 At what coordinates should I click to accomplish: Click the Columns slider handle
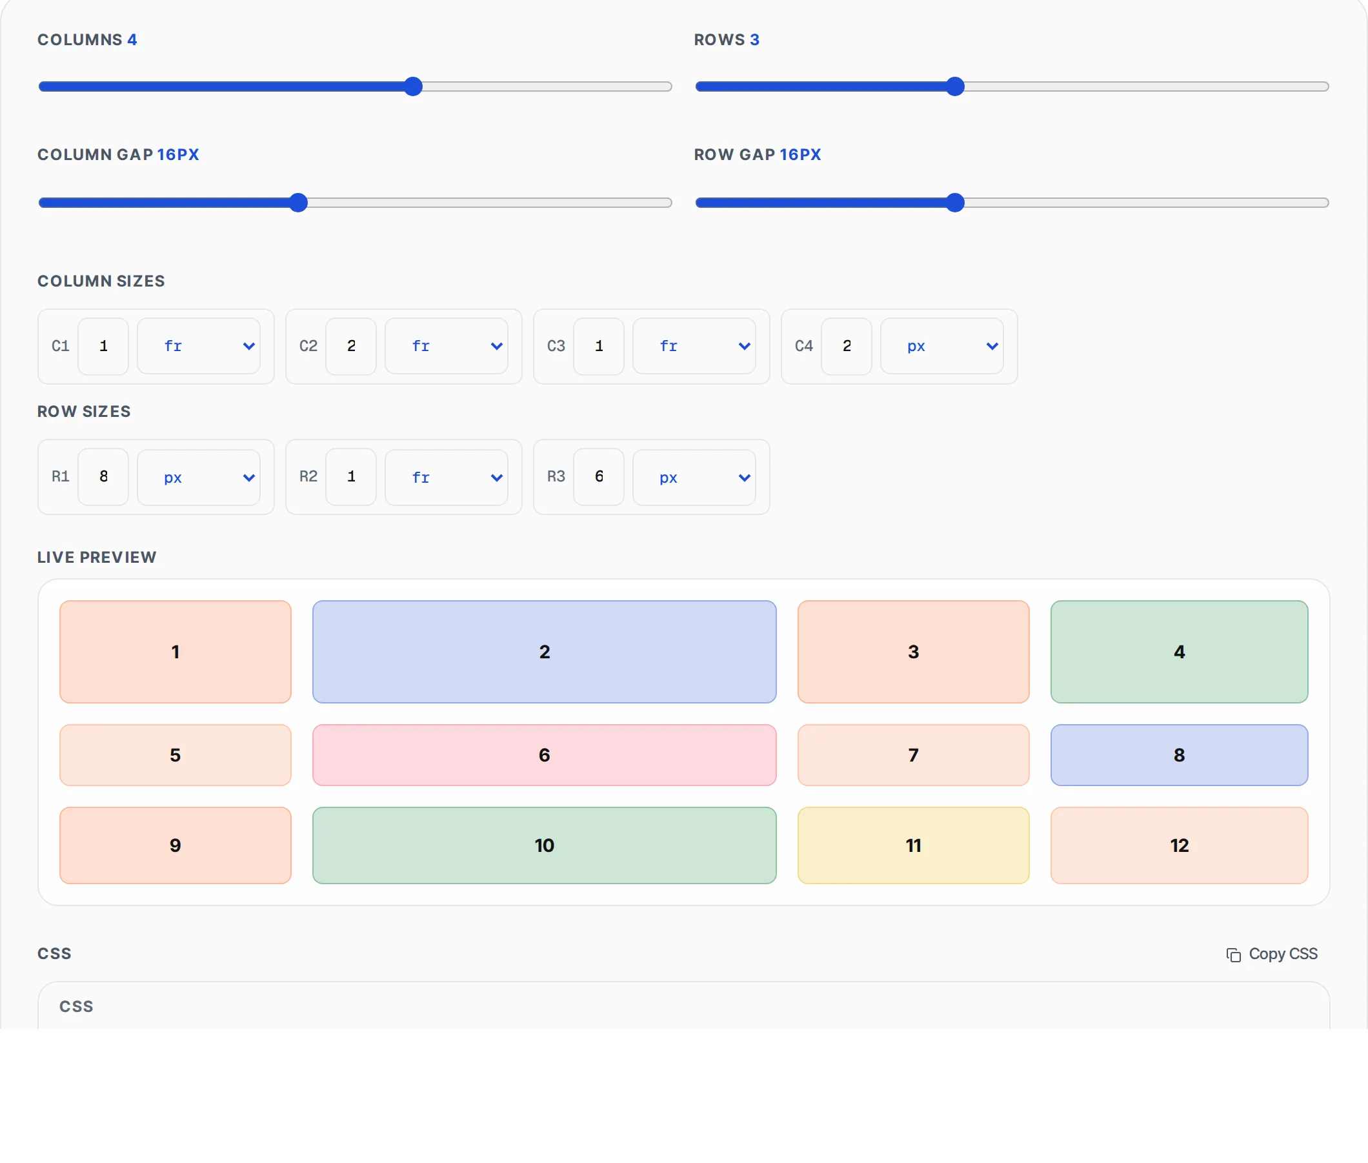(x=413, y=86)
